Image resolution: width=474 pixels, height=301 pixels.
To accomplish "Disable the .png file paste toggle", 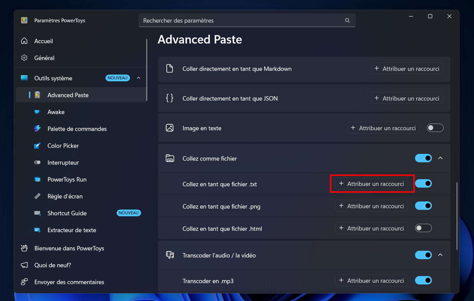I will point(423,206).
